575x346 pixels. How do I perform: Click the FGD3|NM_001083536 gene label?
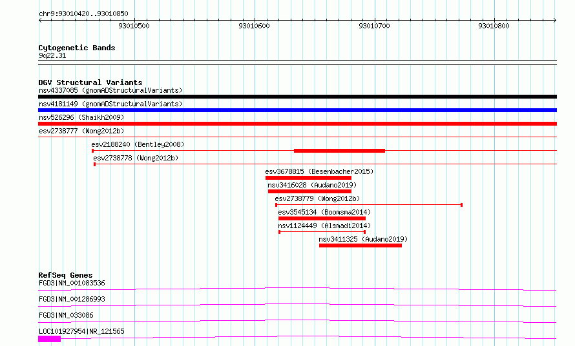(x=72, y=283)
